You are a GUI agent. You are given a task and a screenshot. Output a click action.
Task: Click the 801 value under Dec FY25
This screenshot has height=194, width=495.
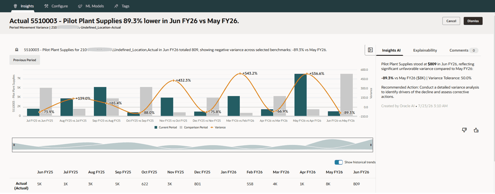click(197, 184)
